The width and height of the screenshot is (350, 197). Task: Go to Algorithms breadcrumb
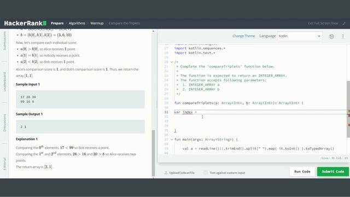pyautogui.click(x=77, y=23)
